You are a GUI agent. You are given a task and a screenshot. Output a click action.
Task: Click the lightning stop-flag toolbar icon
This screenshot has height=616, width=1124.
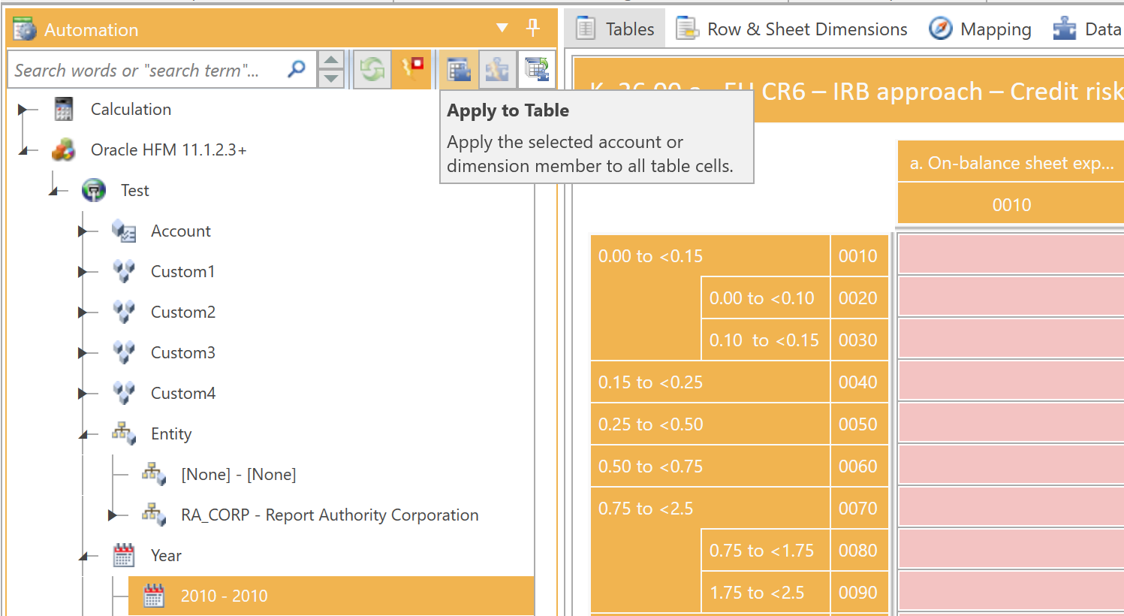(412, 68)
